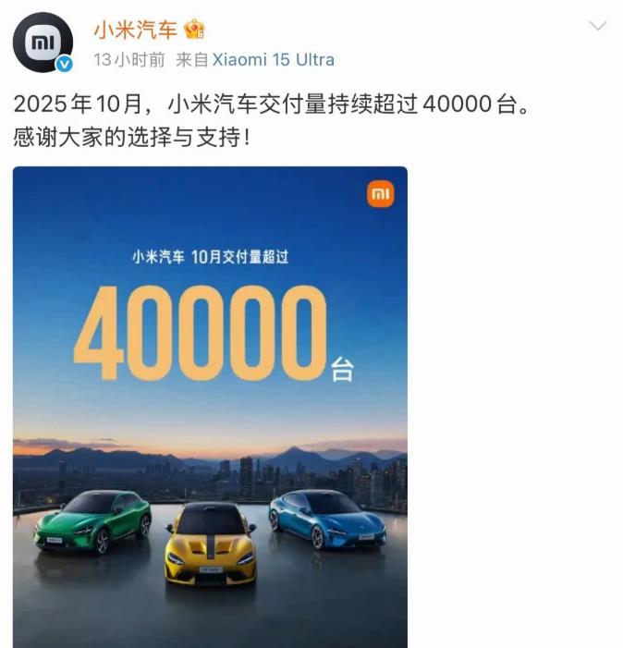Click the 台 character beside 40000
The width and height of the screenshot is (623, 648).
pos(343,370)
